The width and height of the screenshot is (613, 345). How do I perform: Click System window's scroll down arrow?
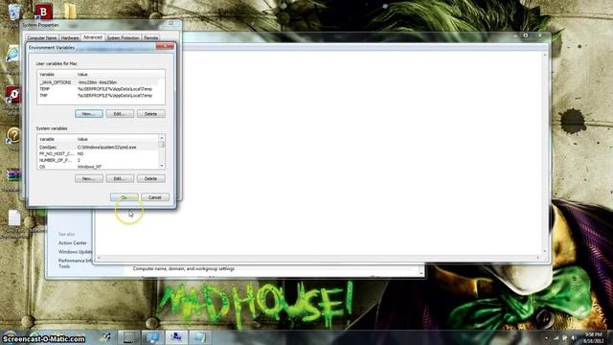(x=421, y=272)
